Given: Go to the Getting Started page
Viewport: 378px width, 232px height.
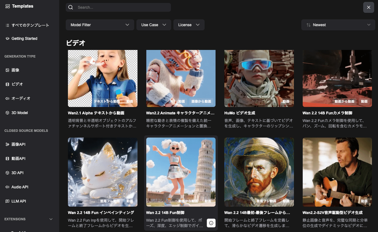Looking at the screenshot, I should tap(25, 38).
